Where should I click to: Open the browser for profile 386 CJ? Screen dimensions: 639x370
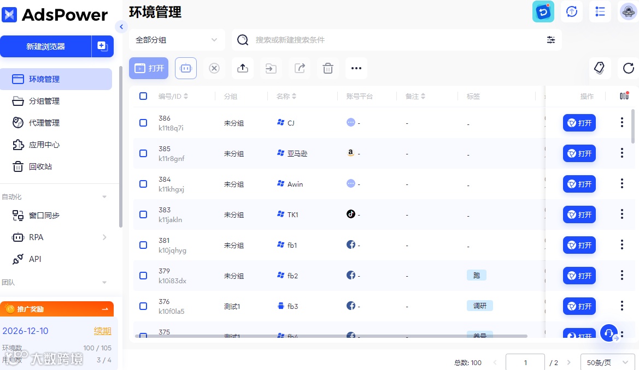(579, 123)
